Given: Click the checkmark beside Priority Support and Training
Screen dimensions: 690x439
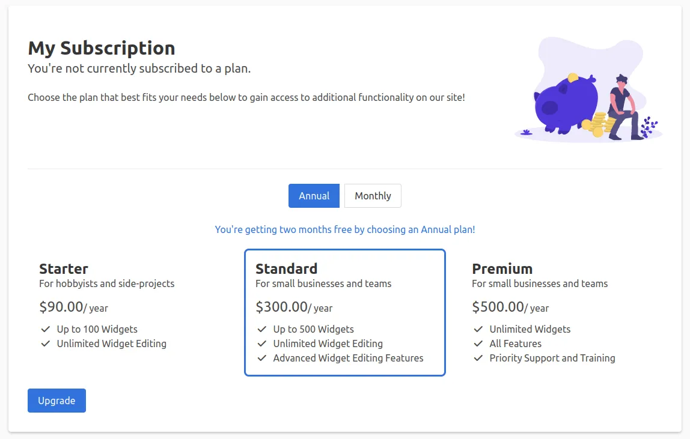Looking at the screenshot, I should 478,358.
